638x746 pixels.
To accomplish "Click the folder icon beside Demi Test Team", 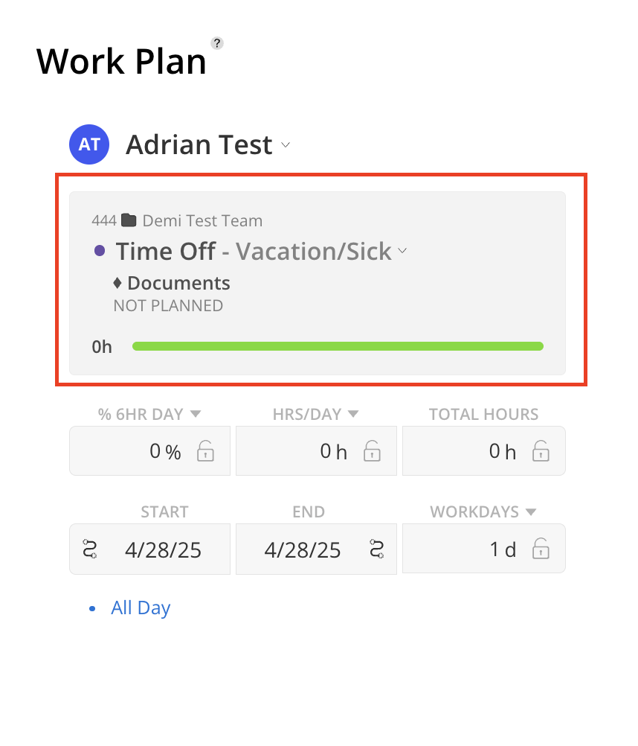I will click(129, 220).
